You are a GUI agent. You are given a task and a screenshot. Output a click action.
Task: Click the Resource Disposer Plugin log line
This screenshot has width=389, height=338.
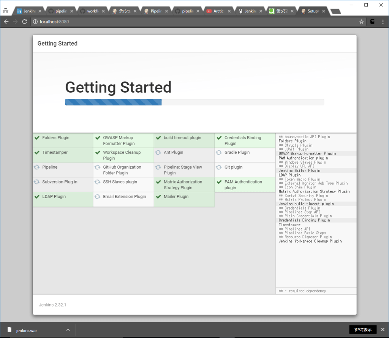pyautogui.click(x=305, y=237)
